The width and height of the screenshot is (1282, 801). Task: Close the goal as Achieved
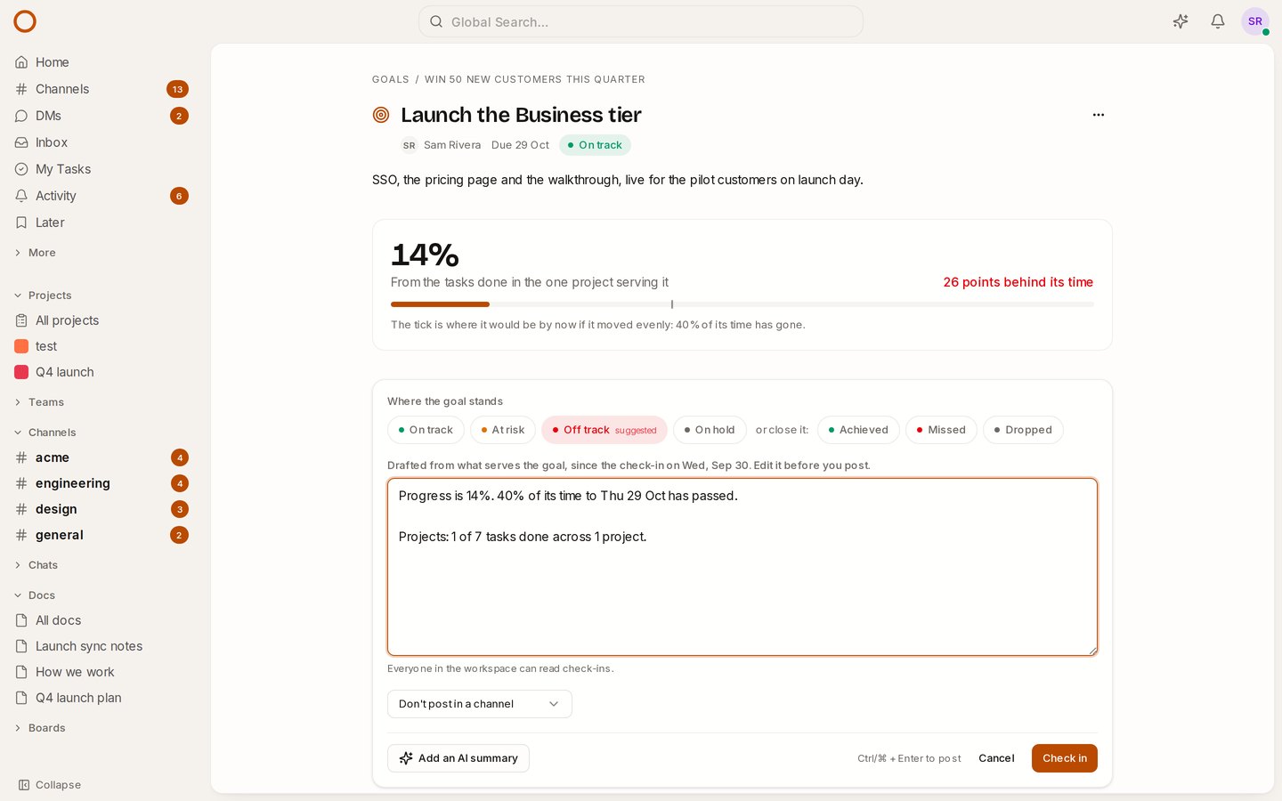(858, 430)
